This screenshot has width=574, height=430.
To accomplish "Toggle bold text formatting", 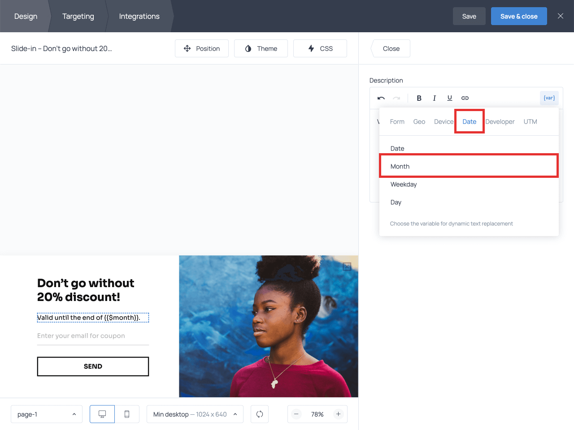I will pyautogui.click(x=419, y=98).
